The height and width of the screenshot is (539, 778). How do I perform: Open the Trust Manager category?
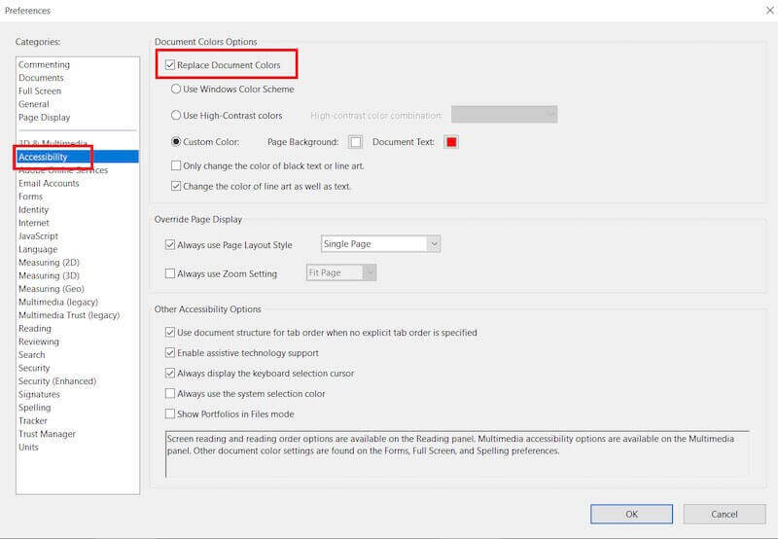pyautogui.click(x=47, y=434)
